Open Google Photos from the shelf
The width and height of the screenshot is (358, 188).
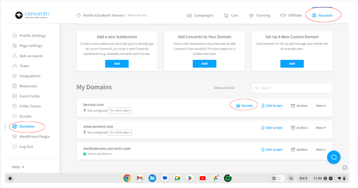coord(215,178)
